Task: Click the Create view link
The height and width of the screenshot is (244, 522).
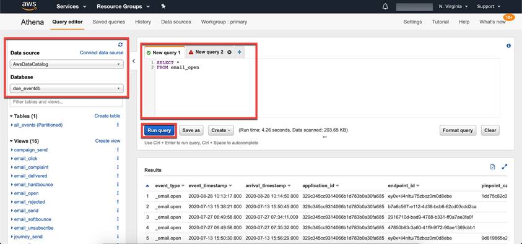Action: (x=108, y=141)
